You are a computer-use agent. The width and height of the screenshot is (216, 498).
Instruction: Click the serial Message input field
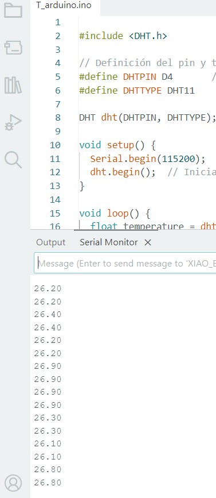(125, 263)
